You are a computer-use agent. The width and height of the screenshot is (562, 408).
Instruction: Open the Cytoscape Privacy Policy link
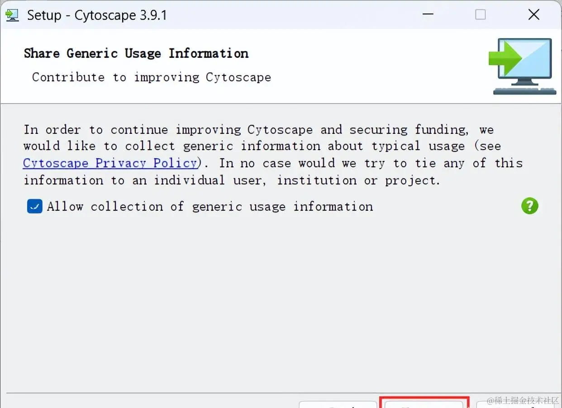(x=110, y=163)
